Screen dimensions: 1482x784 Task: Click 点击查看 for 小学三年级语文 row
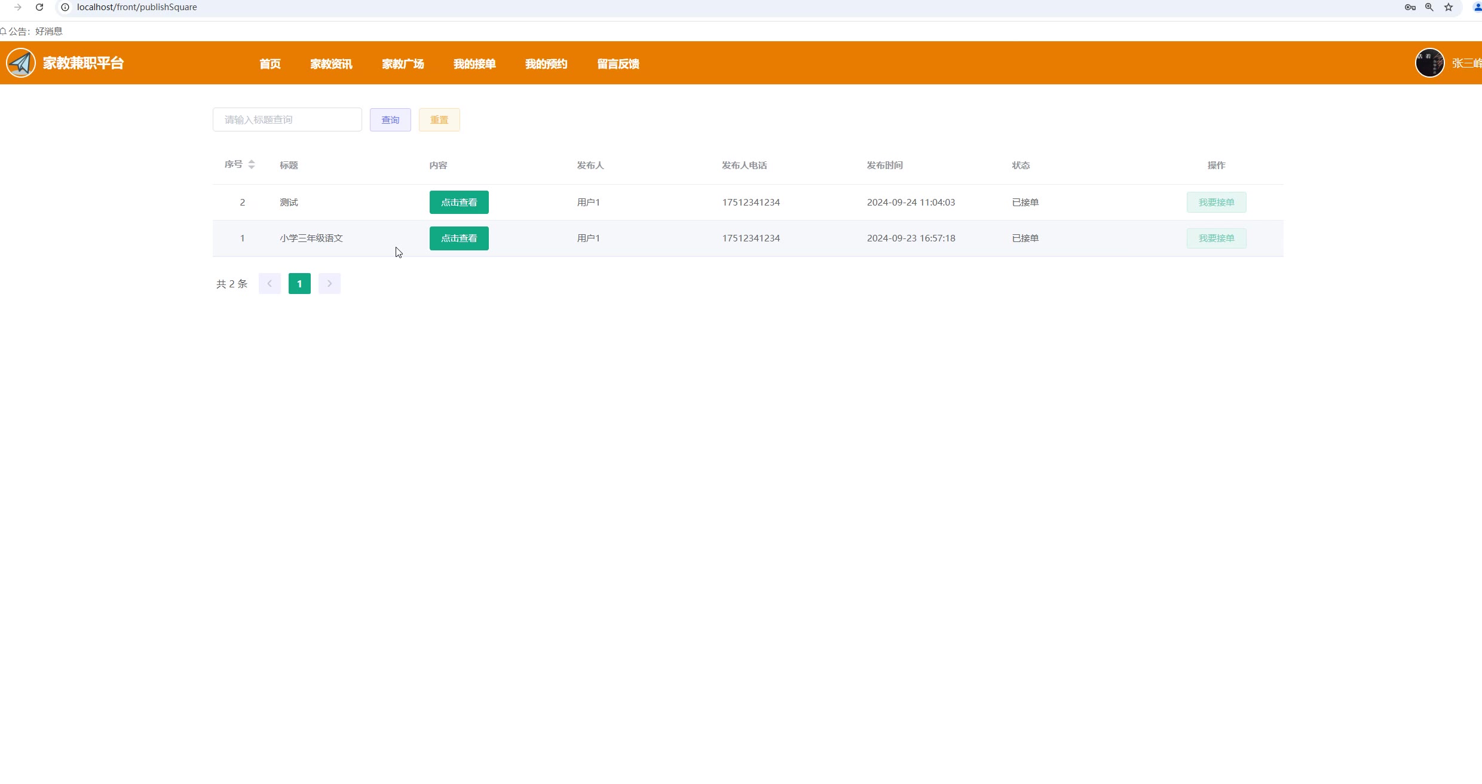coord(459,238)
